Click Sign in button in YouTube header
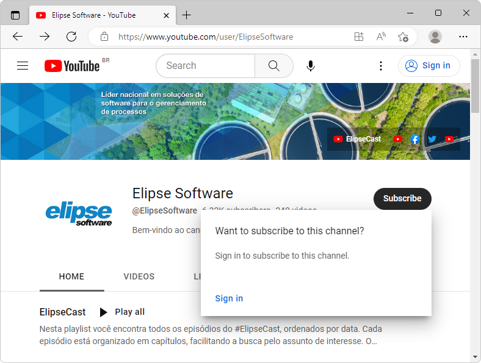The height and width of the screenshot is (363, 481). coord(429,66)
